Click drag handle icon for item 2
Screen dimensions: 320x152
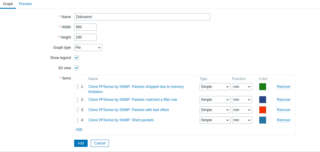(77, 100)
